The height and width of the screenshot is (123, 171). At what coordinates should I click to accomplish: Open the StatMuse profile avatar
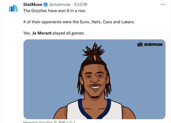[13, 8]
